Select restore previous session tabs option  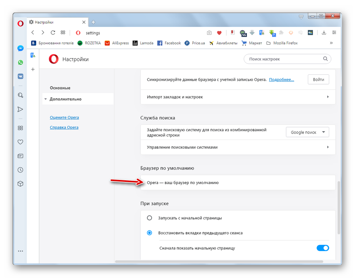pyautogui.click(x=150, y=233)
